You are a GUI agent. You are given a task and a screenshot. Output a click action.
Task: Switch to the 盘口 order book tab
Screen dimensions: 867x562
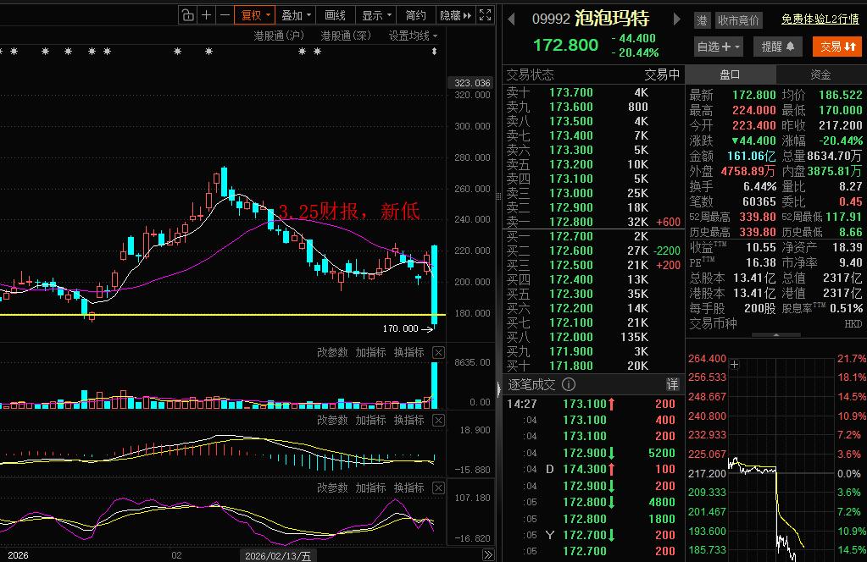(x=731, y=74)
